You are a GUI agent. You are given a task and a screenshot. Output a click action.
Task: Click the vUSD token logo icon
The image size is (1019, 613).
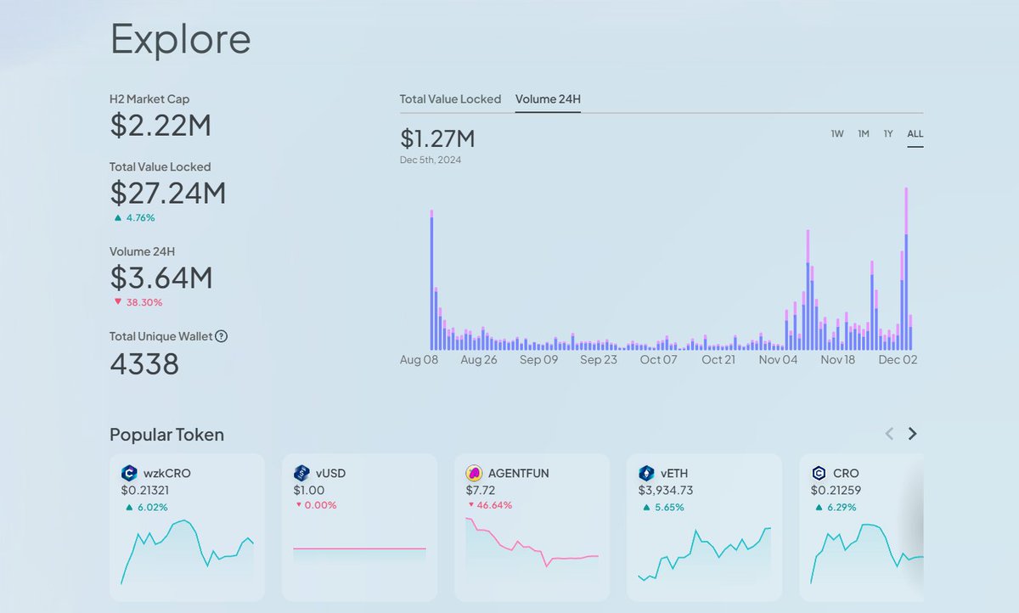tap(301, 473)
